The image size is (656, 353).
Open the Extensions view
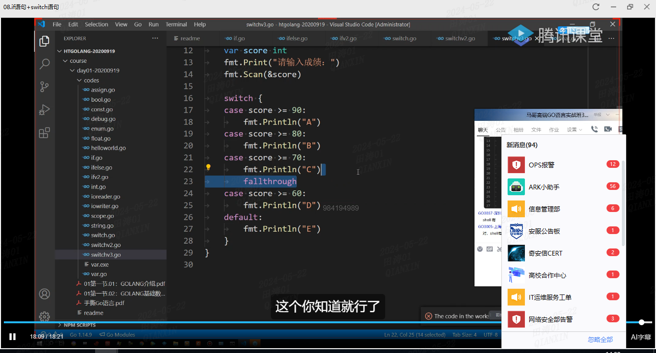tap(44, 133)
